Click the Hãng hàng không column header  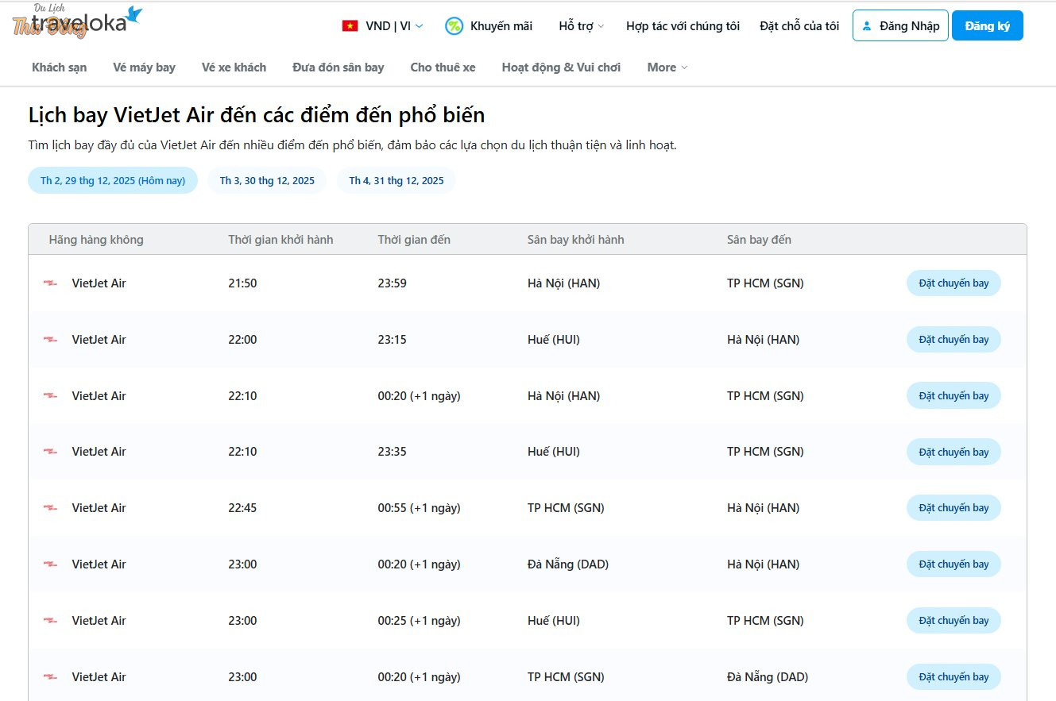pyautogui.click(x=96, y=240)
